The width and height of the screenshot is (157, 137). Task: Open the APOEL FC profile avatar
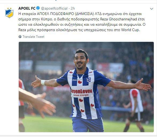pyautogui.click(x=9, y=13)
